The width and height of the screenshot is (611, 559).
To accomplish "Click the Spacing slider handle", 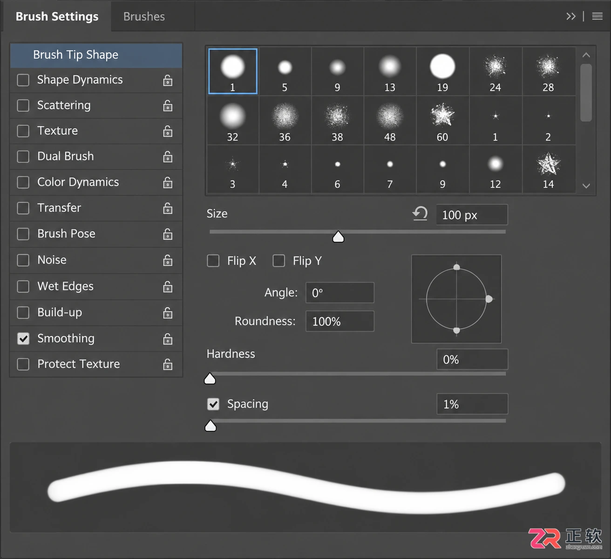I will tap(210, 426).
